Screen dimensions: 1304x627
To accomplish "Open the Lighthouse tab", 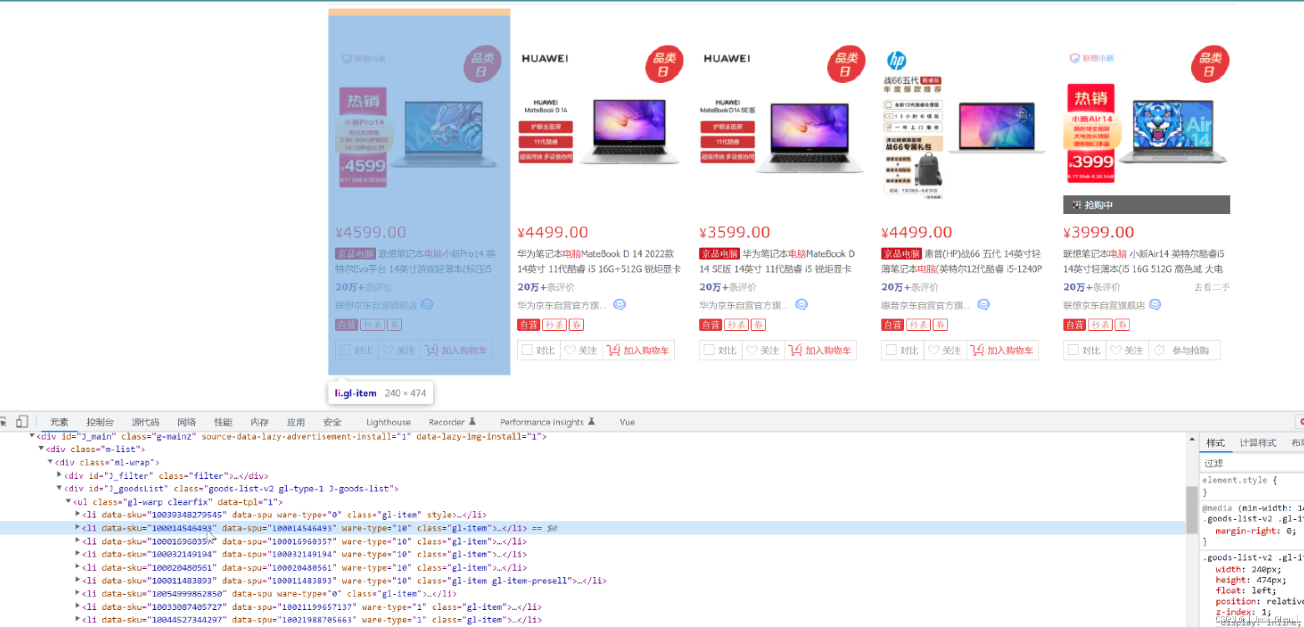I will (388, 422).
